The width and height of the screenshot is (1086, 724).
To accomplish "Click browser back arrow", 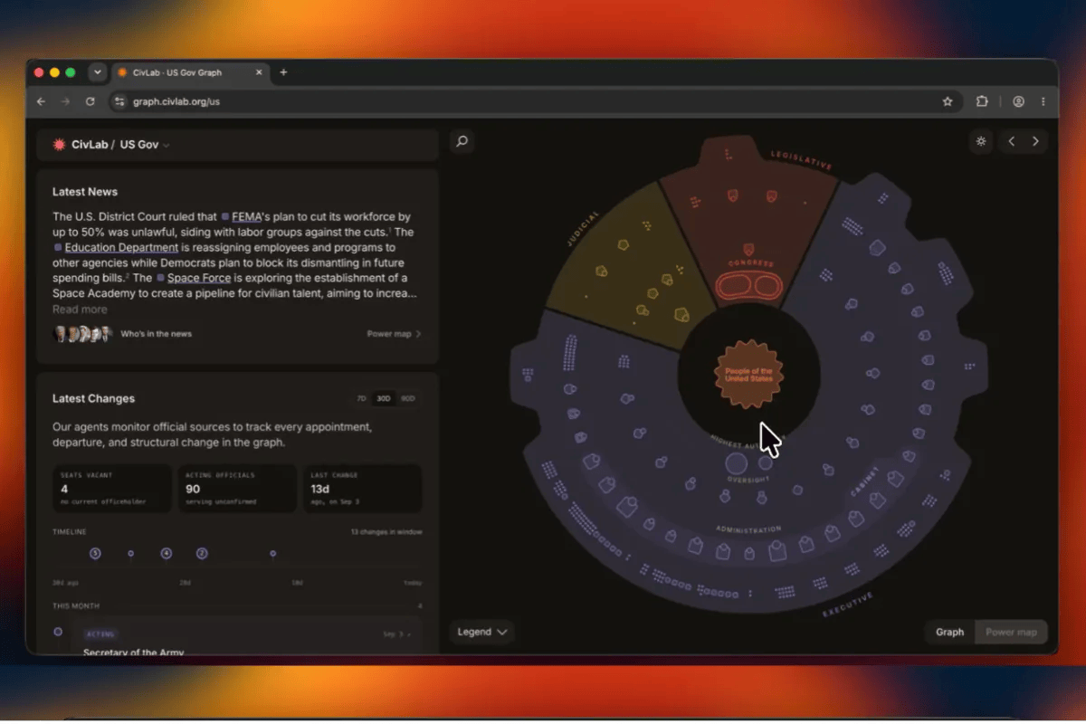I will [41, 101].
